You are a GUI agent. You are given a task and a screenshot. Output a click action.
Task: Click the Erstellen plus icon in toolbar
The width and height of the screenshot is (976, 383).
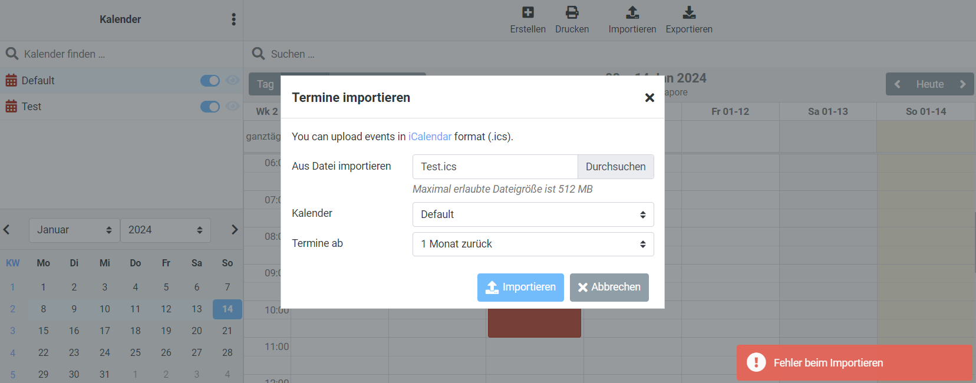coord(528,12)
